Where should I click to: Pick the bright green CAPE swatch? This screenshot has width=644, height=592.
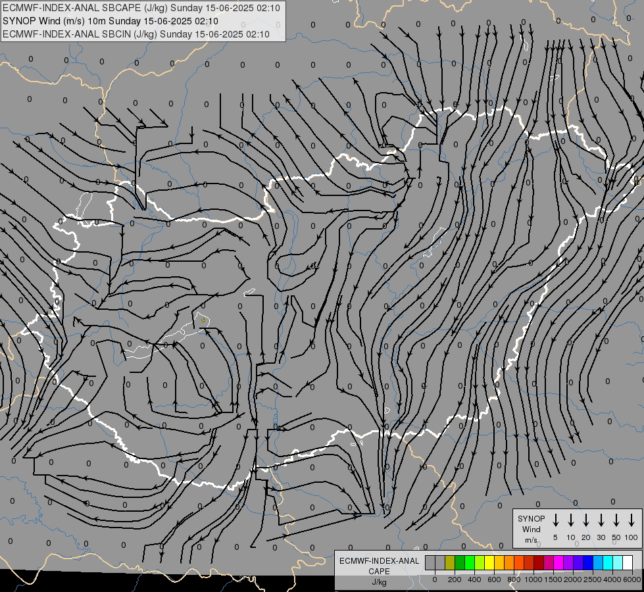tap(470, 562)
